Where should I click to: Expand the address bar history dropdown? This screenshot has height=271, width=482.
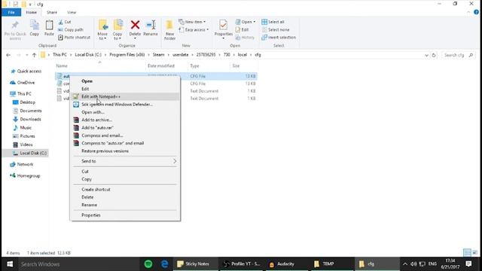click(x=426, y=55)
